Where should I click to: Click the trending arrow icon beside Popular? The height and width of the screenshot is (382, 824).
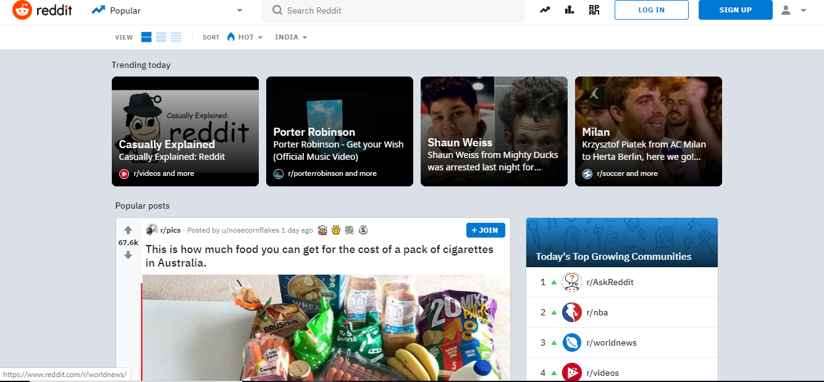[x=98, y=10]
